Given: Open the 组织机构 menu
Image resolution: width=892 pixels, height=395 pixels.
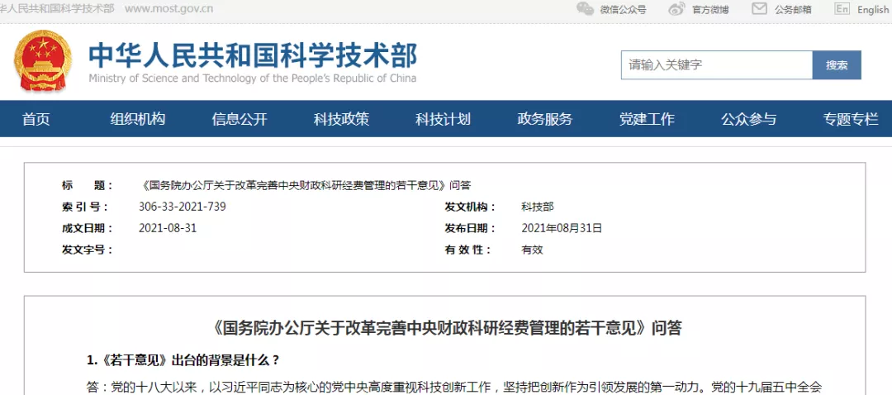Looking at the screenshot, I should [138, 119].
